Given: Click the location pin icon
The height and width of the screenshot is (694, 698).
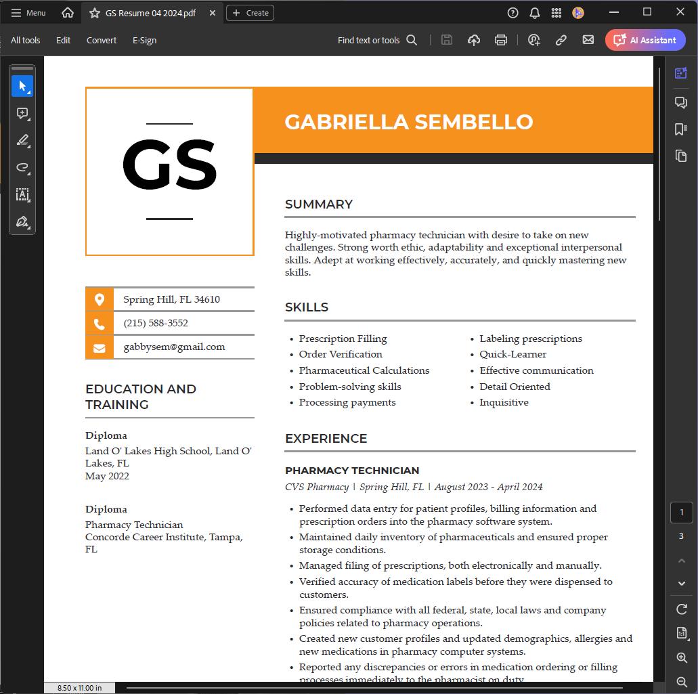Looking at the screenshot, I should [100, 299].
